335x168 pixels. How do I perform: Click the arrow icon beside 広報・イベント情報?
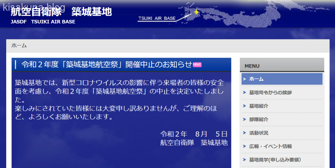pos(245,146)
